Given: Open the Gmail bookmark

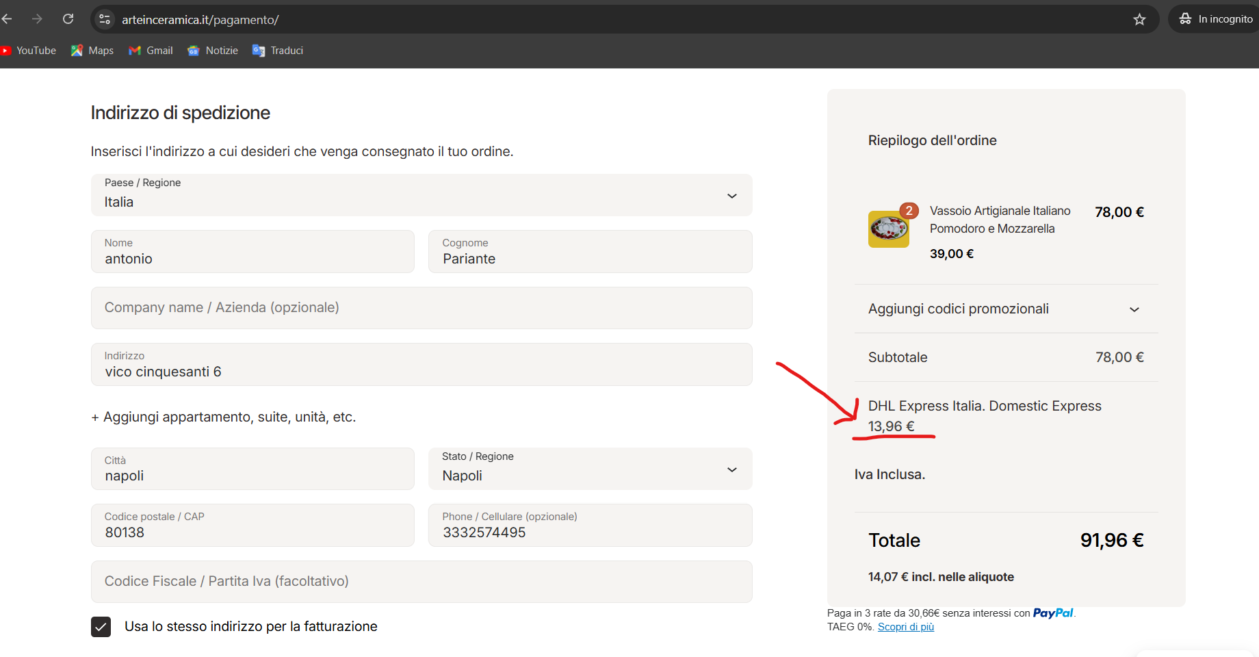Looking at the screenshot, I should pos(151,51).
